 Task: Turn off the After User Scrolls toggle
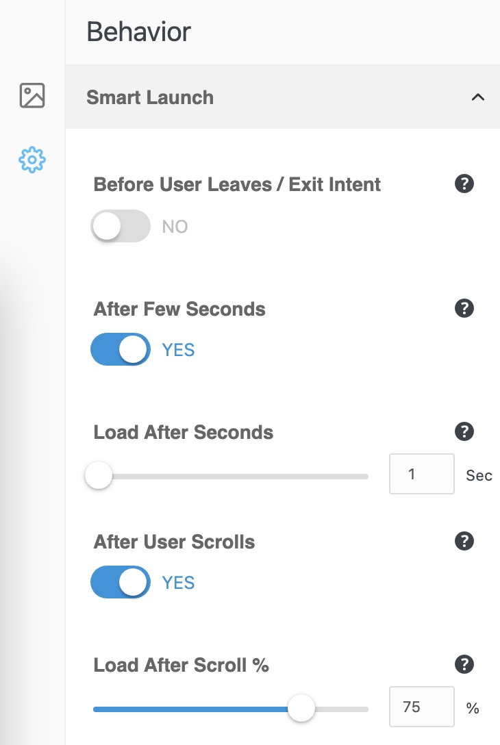121,583
